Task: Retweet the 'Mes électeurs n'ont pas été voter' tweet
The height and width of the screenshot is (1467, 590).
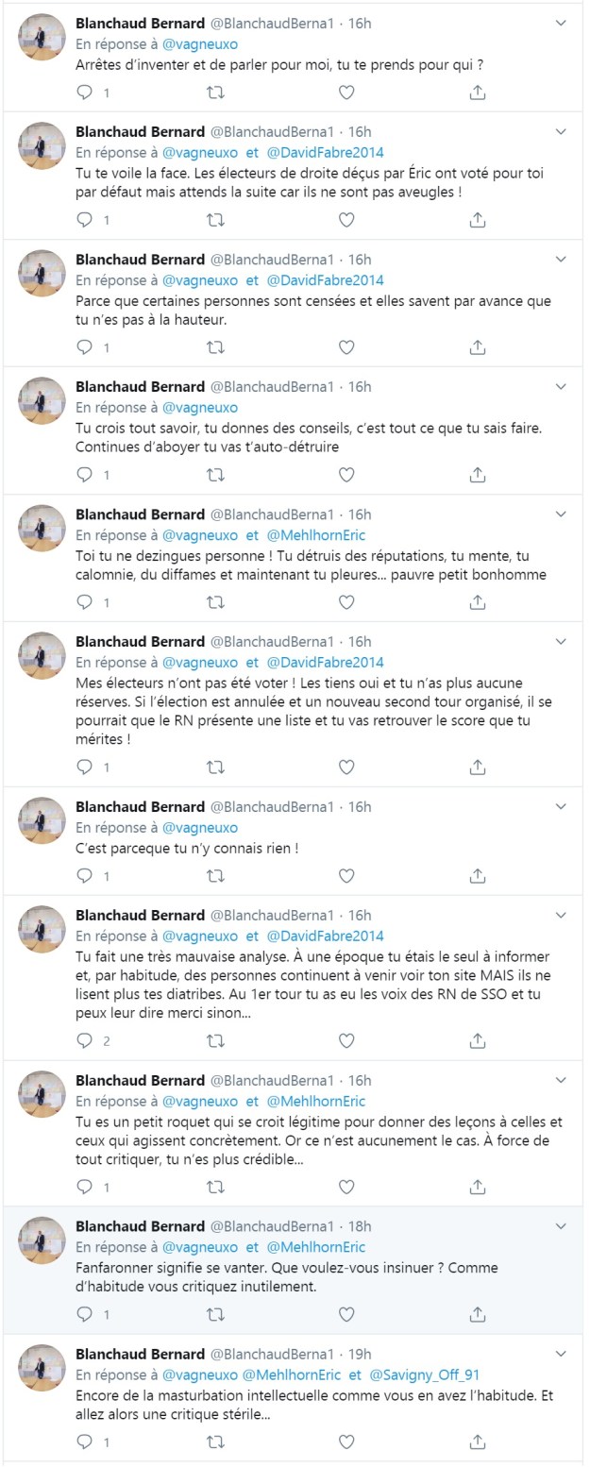Action: tap(215, 767)
